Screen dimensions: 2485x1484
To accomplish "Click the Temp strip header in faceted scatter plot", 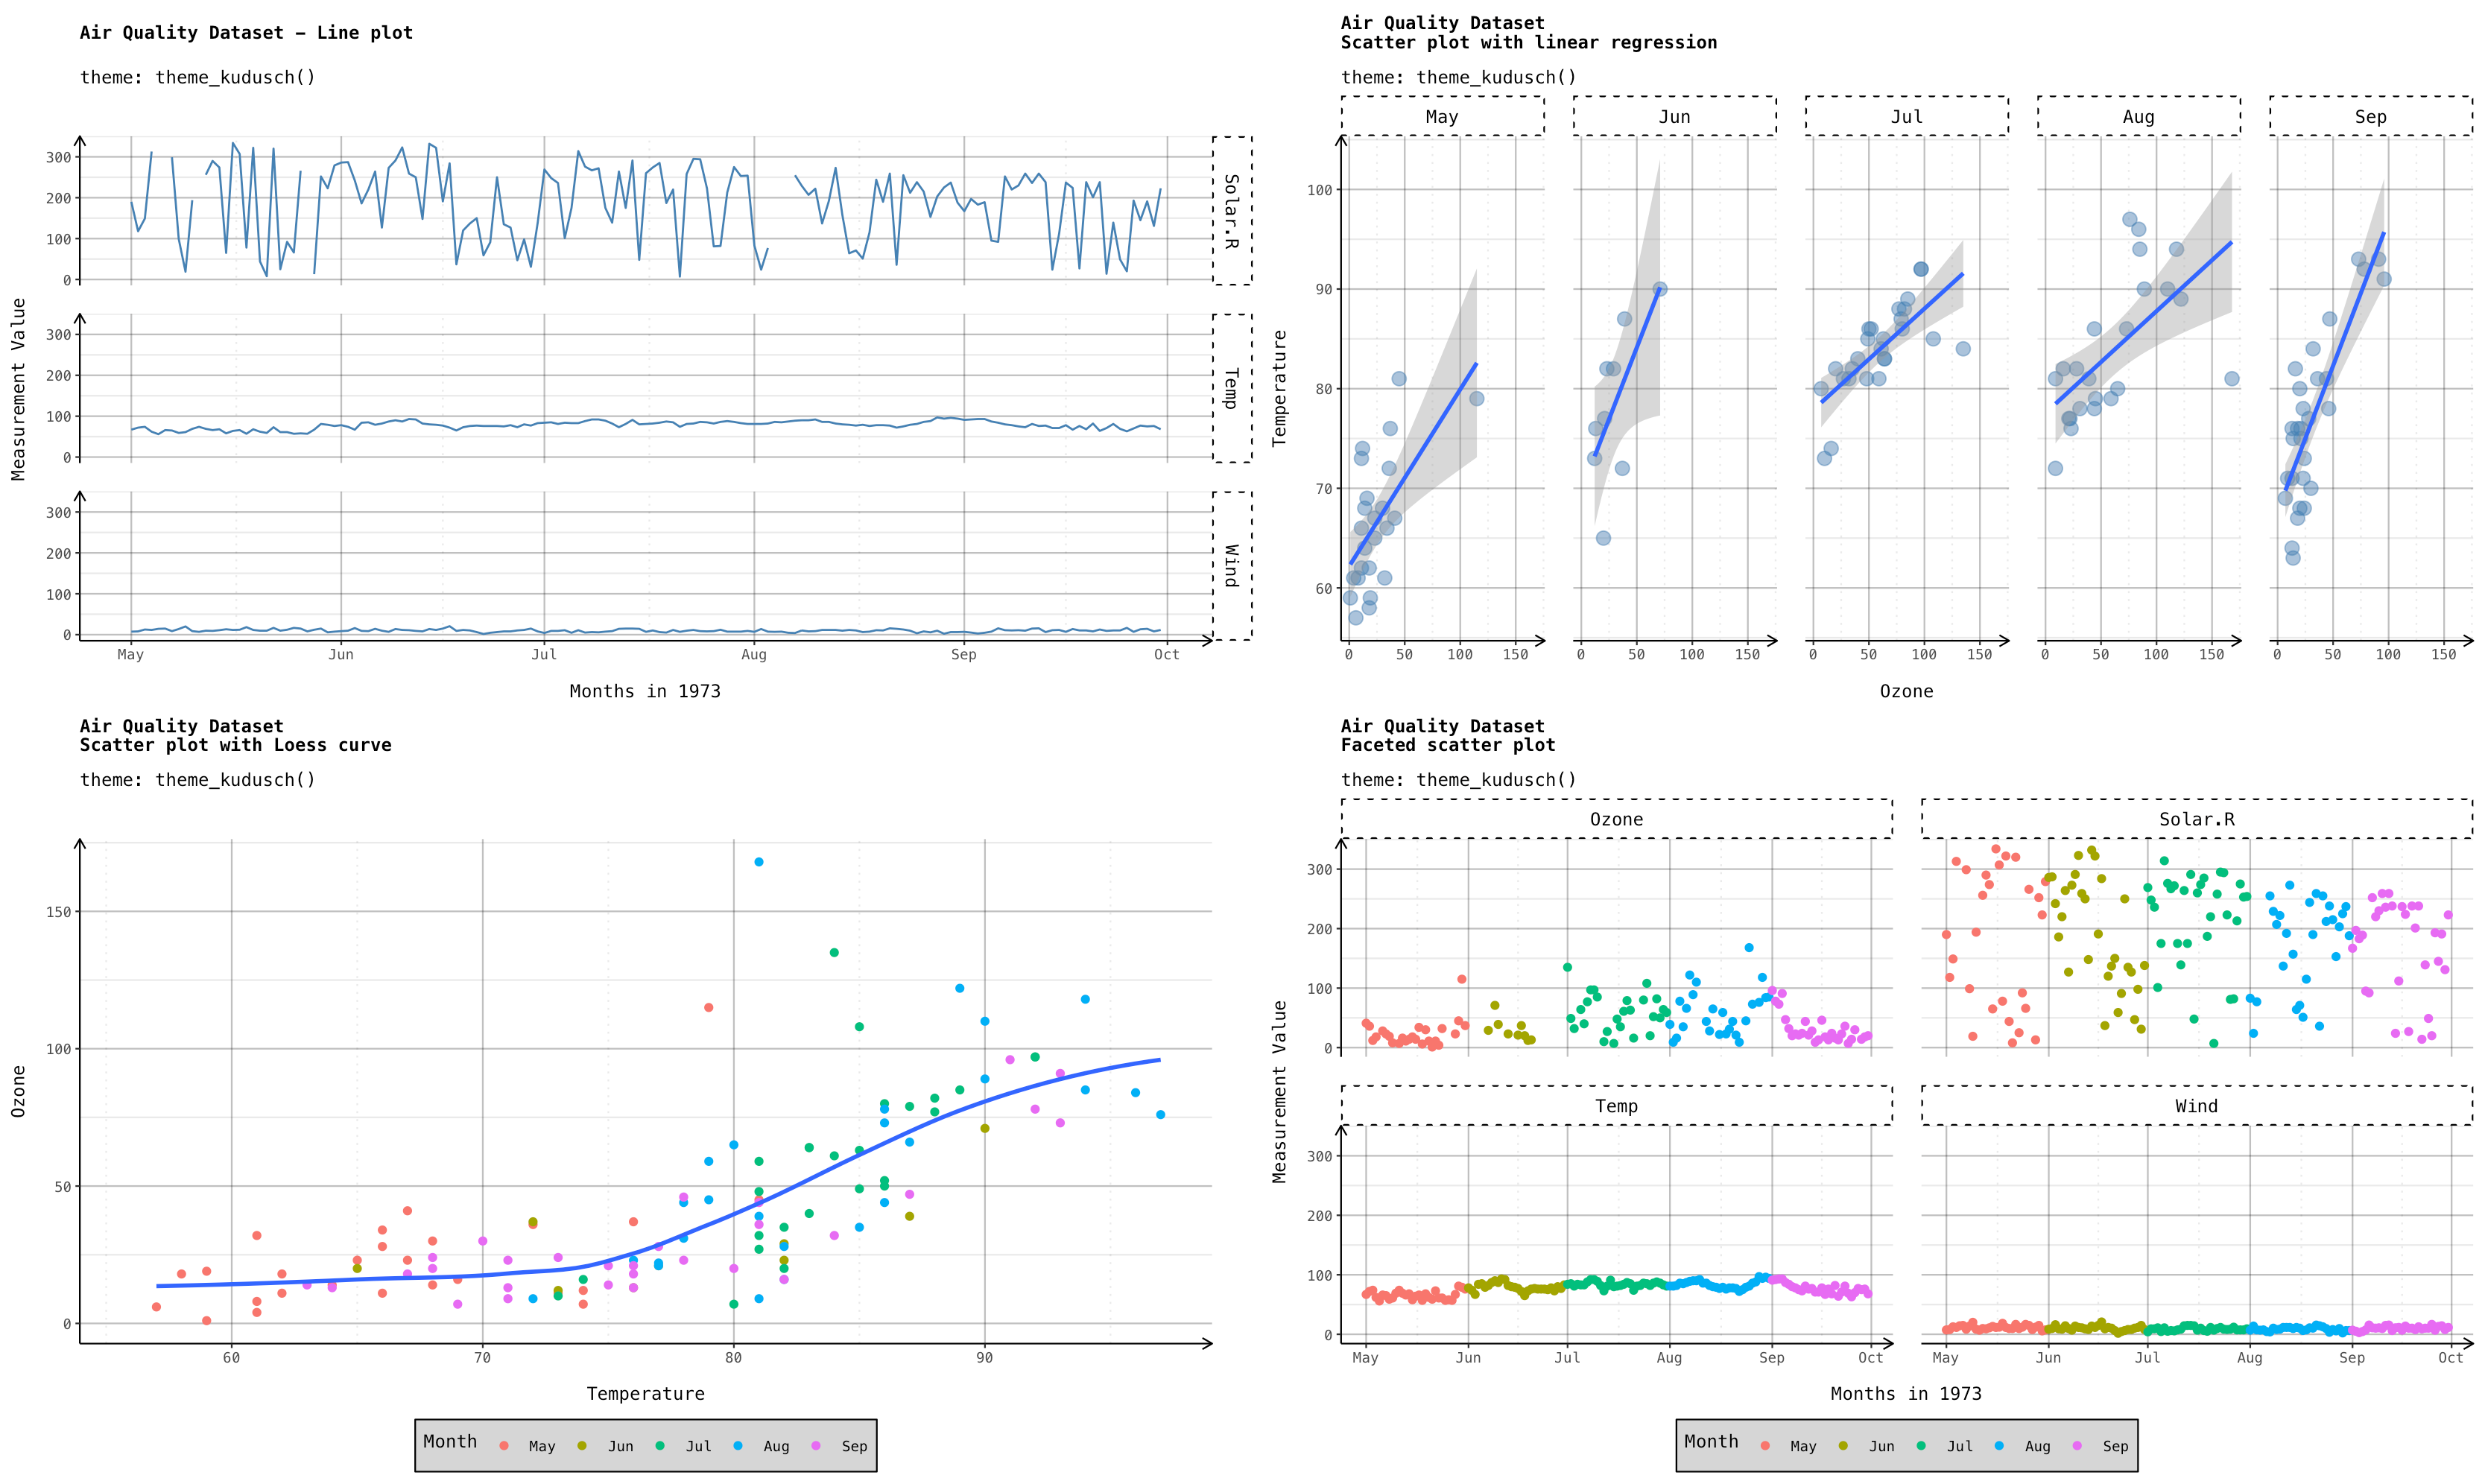I will click(x=1616, y=1106).
